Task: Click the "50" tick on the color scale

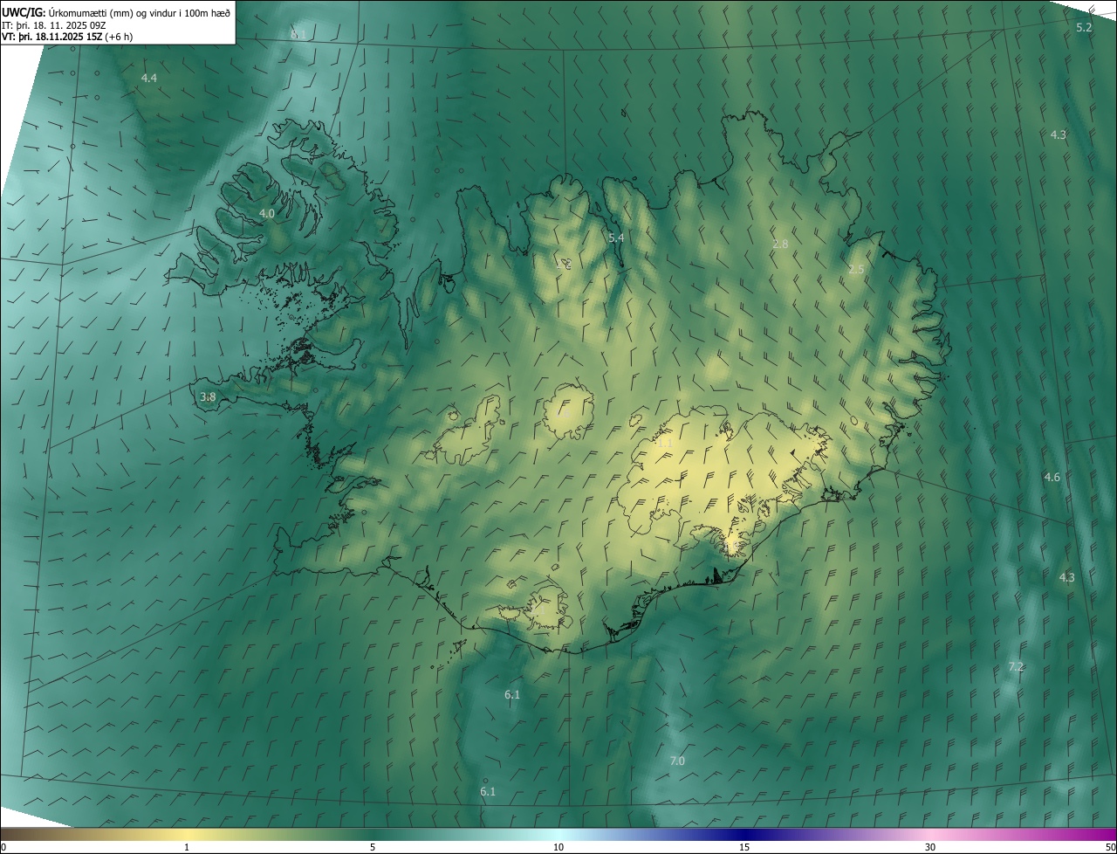Action: pos(1110,847)
